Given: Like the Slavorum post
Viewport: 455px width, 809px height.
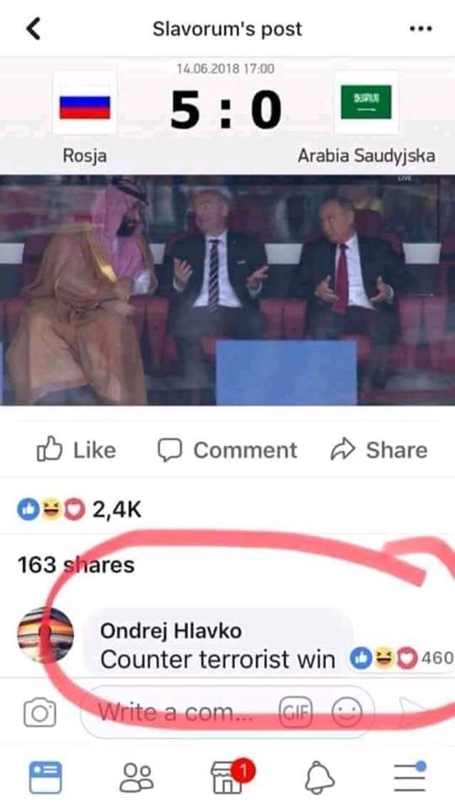Looking at the screenshot, I should click(x=77, y=450).
